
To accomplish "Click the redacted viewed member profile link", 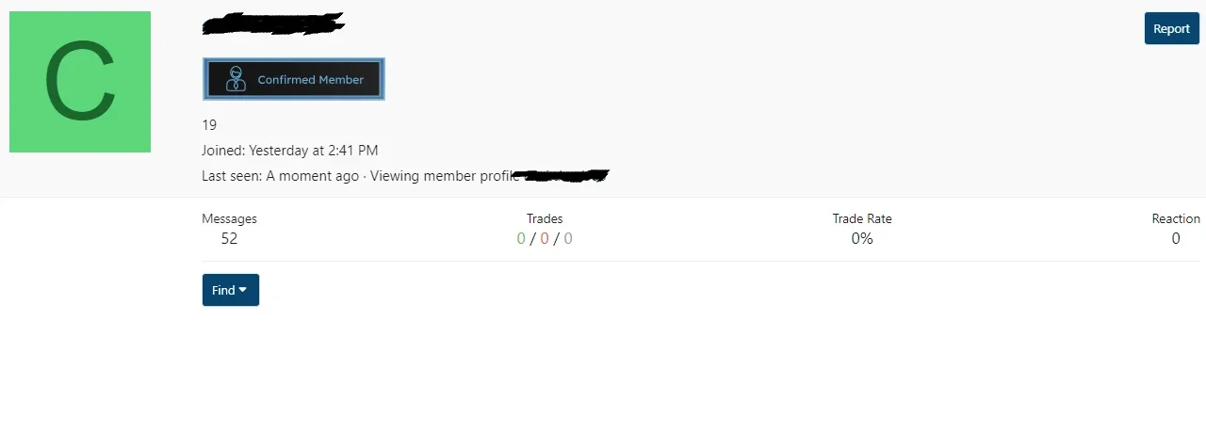I will [565, 175].
